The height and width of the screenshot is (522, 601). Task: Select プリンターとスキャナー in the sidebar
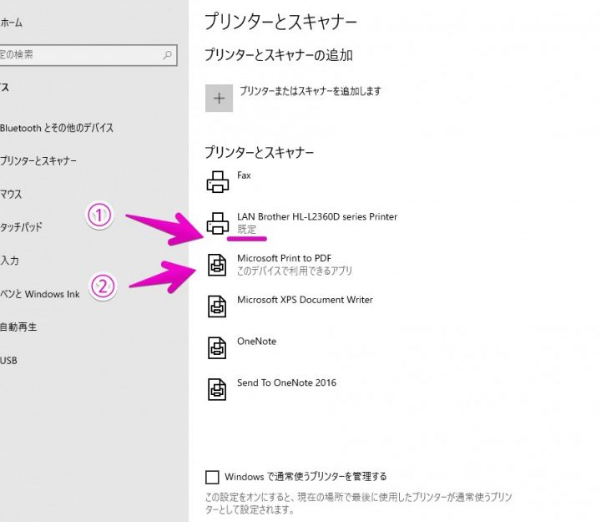(38, 160)
